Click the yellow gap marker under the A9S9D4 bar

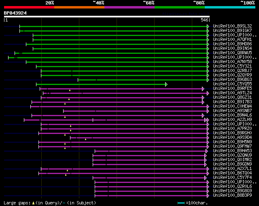coord(85,140)
